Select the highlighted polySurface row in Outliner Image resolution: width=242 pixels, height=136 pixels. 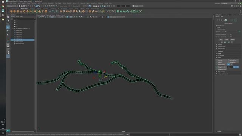pos(23,40)
